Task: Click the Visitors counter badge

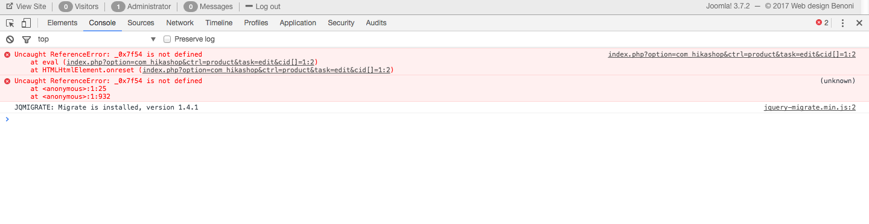Action: (x=78, y=7)
